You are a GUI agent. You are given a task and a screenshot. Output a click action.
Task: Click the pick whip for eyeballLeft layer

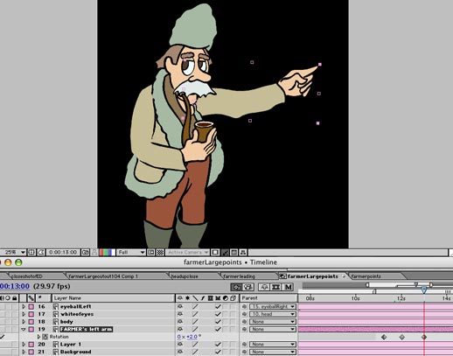coord(244,306)
